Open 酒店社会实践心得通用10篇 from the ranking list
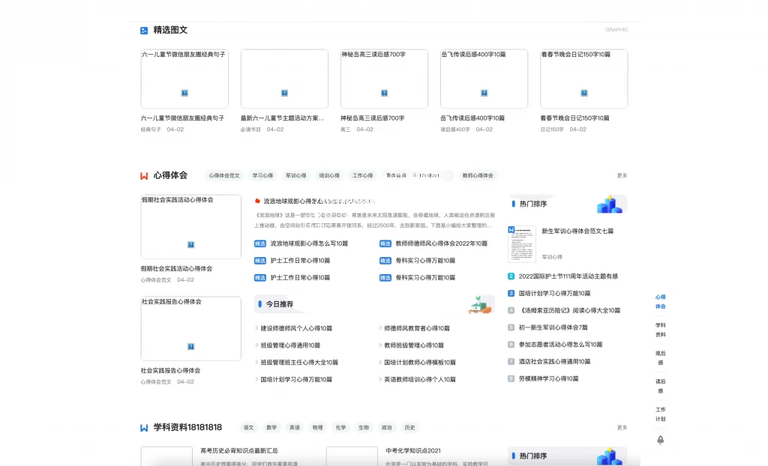The height and width of the screenshot is (466, 768). [x=553, y=361]
